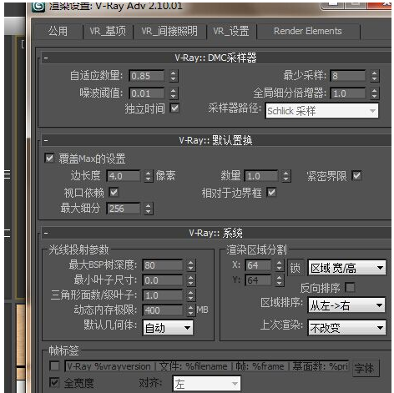
Task: Click the 边长度 value field
Action: point(124,176)
